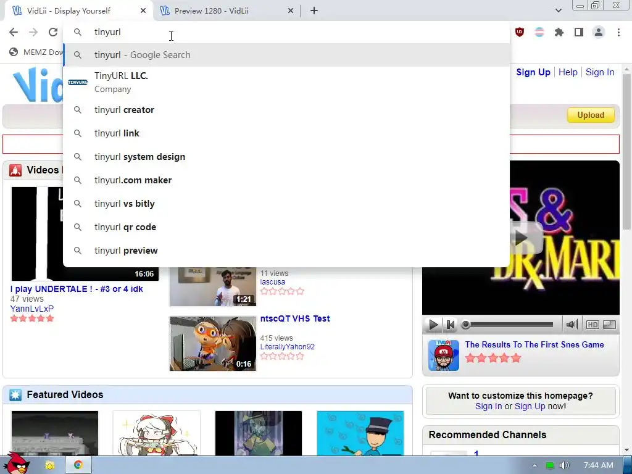Choose the TinyURL LLC. company suggestion

[286, 82]
